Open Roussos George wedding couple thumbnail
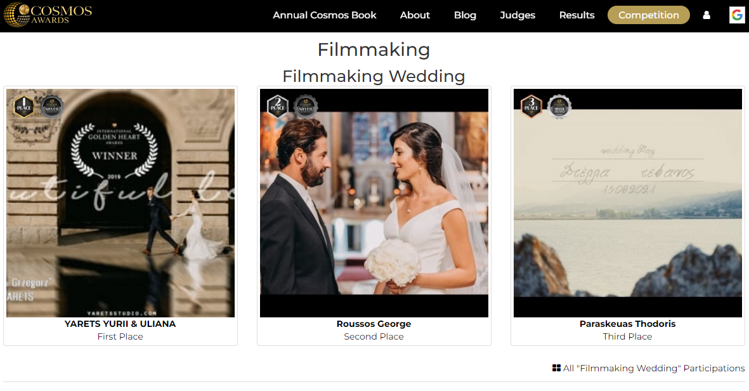The image size is (749, 391). (374, 203)
